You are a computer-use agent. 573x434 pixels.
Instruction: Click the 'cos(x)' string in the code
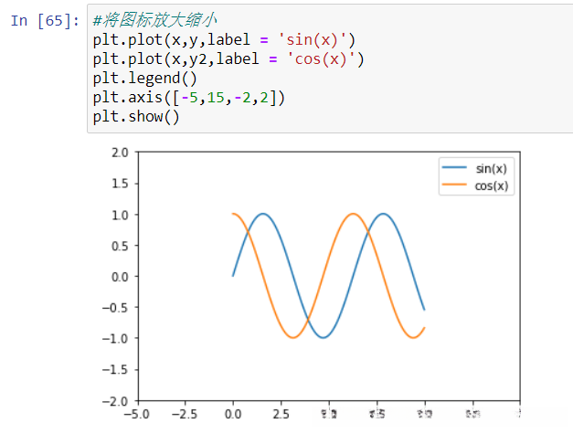321,58
